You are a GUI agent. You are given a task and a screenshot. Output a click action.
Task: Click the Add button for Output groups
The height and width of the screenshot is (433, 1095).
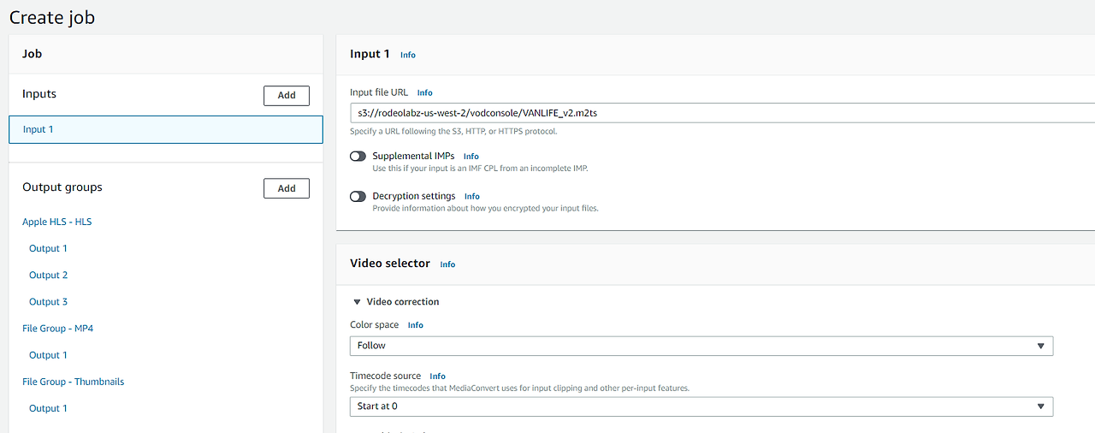tap(287, 188)
